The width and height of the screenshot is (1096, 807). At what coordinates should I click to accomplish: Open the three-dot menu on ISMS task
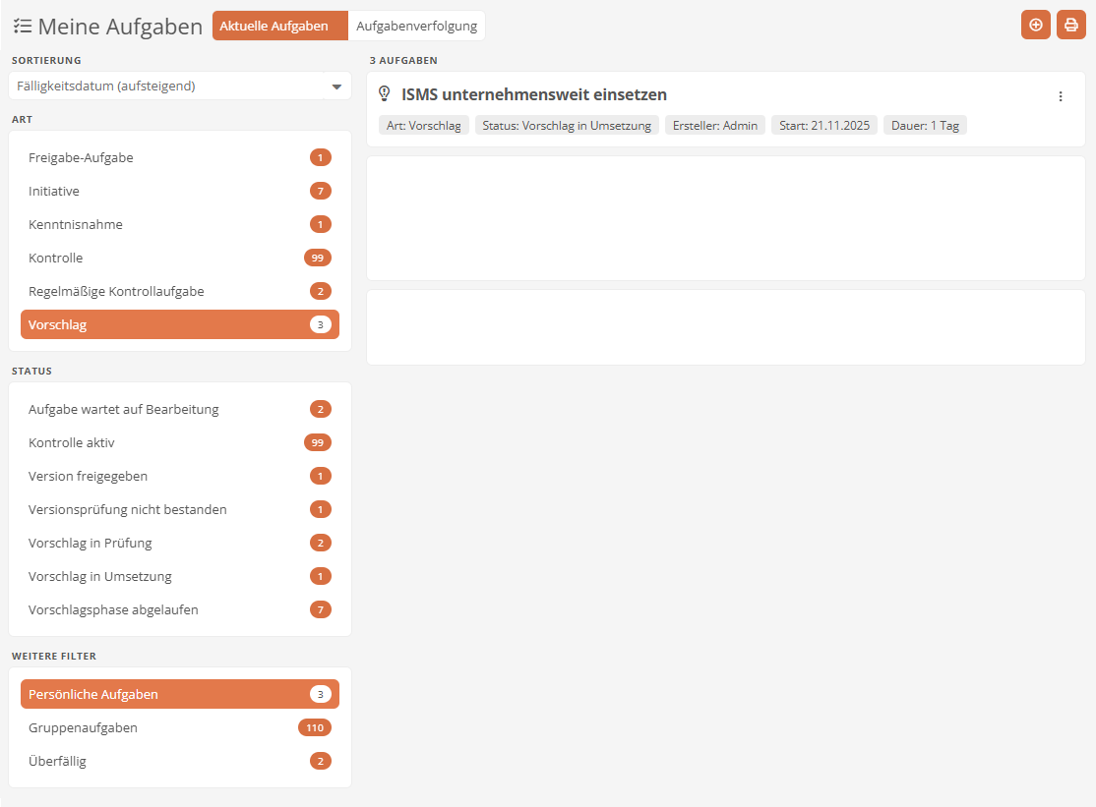[1060, 96]
